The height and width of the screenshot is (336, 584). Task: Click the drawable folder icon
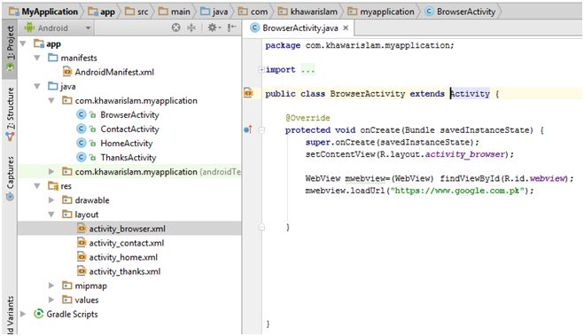pos(67,200)
